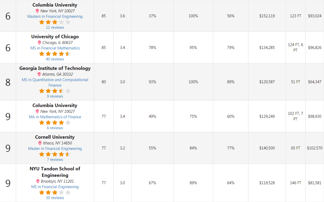Image resolution: width=324 pixels, height=202 pixels.
Task: Click the star rating for Georgia Institute of Technology
Action: click(55, 91)
